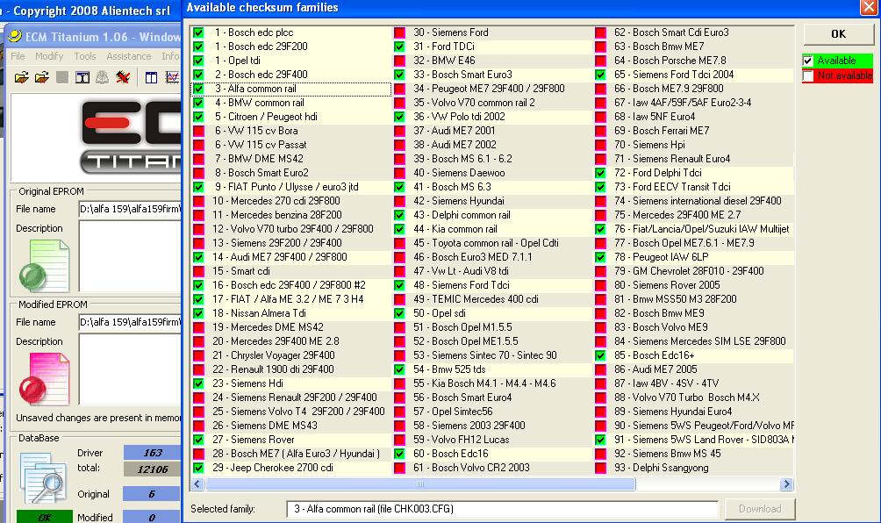Open the Tools menu
Screen dimensions: 881x523
(x=85, y=56)
